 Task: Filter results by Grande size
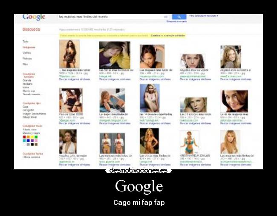click(x=27, y=80)
